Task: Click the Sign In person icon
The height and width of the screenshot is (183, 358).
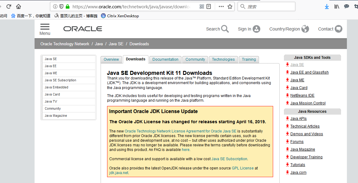Action: tap(256, 29)
